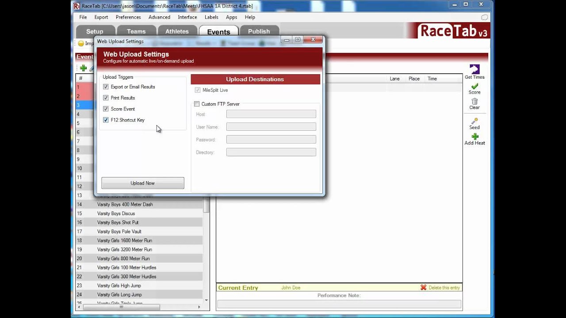Screen dimensions: 566x318
Task: Click the Performance Note input field
Action: [x=339, y=304]
